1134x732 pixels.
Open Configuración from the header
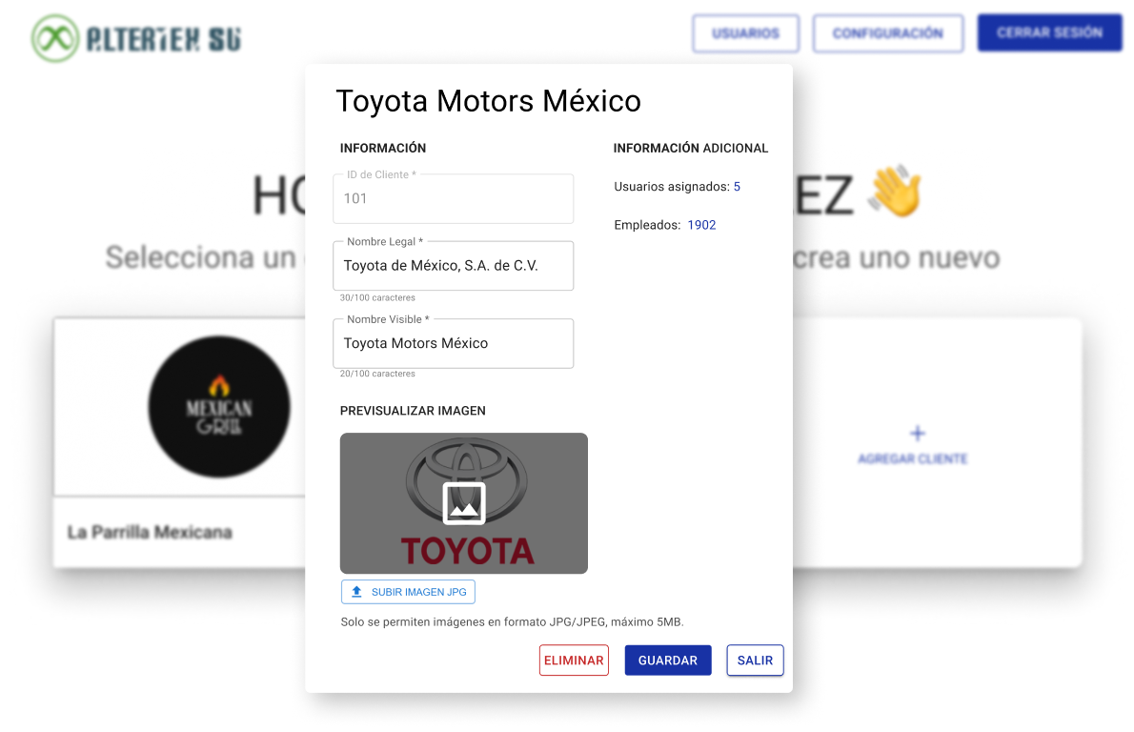[x=888, y=33]
